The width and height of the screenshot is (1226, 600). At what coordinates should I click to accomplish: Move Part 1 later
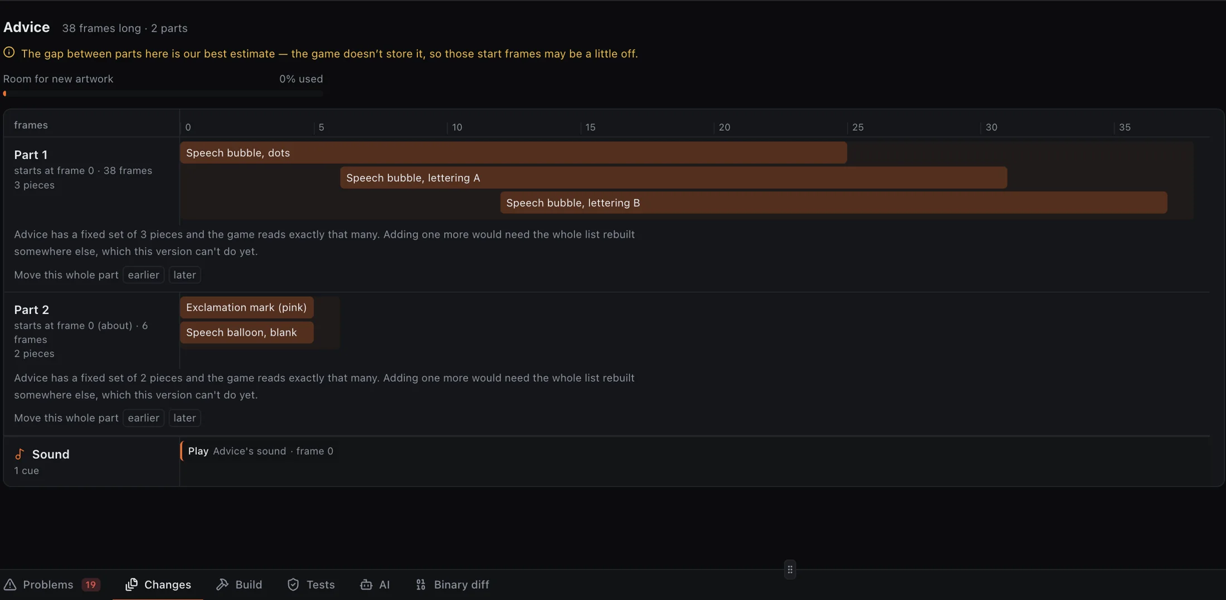[x=184, y=275]
